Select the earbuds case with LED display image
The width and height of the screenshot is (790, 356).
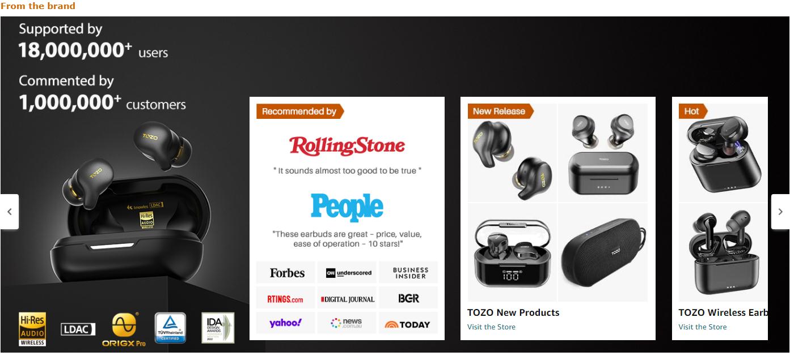pyautogui.click(x=512, y=252)
